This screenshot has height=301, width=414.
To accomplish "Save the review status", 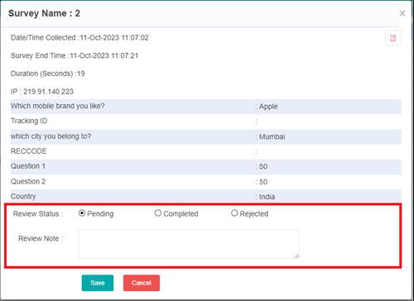I will coord(98,283).
